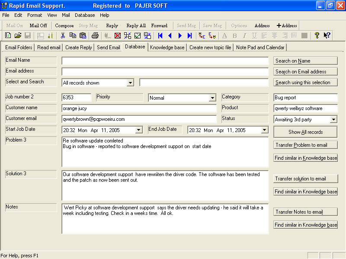
Task: Click the Compose toolbar button
Action: pyautogui.click(x=64, y=25)
